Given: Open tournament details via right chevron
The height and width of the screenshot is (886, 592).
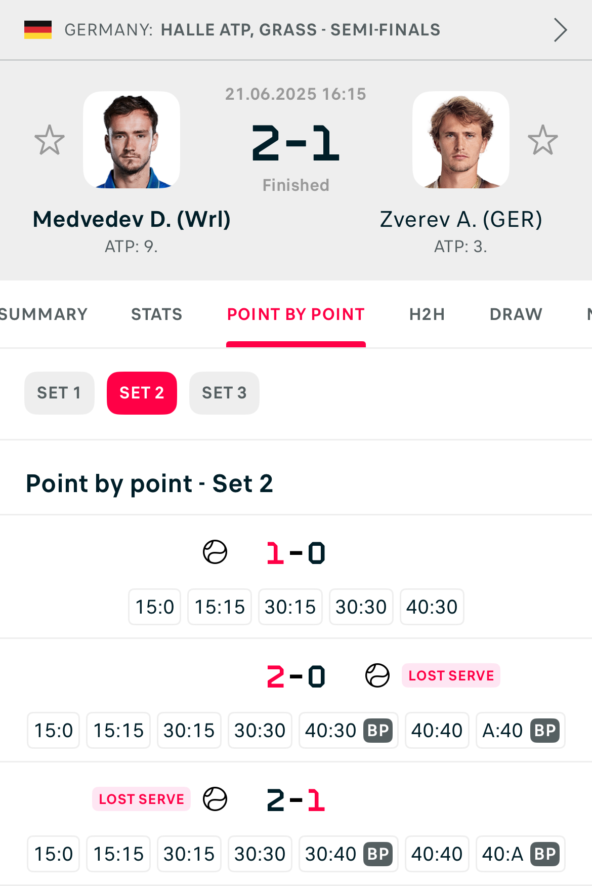Looking at the screenshot, I should click(x=560, y=30).
